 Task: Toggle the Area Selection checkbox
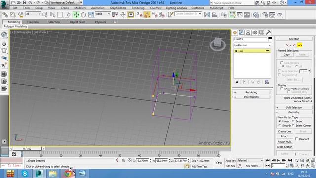pyautogui.click(x=279, y=71)
